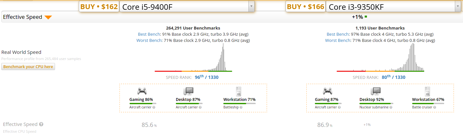Viewport: 463px width, 136px height.
Task: Click the i5-9400F Workstation 71% progress bar
Action: click(239, 104)
